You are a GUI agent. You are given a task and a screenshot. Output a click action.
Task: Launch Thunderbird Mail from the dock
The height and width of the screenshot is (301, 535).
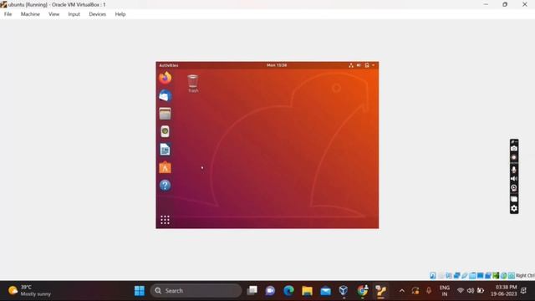click(x=166, y=96)
